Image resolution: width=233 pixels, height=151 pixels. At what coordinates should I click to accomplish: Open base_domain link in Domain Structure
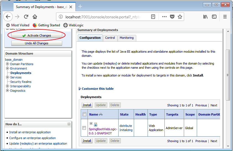coord(14,60)
